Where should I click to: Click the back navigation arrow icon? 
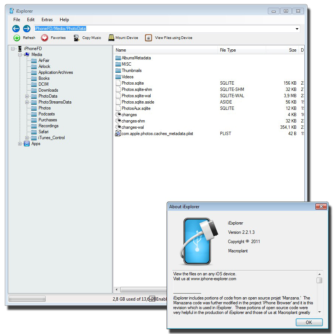tap(16, 29)
